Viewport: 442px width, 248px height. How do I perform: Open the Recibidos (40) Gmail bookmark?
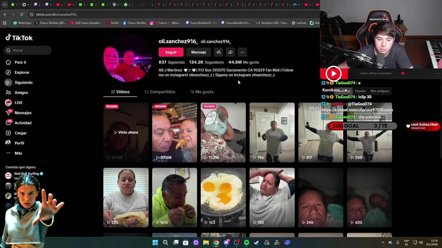pos(272,23)
